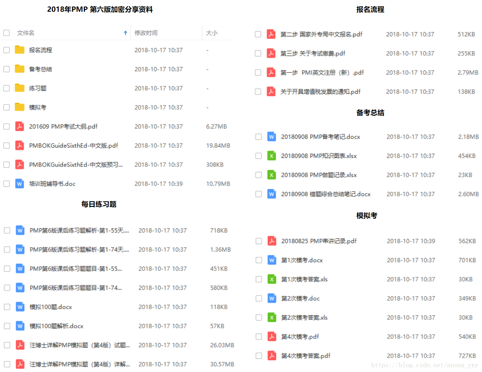482x372 pixels.
Task: Click Word icon of 模拟100题.docx
Action: pyautogui.click(x=20, y=307)
